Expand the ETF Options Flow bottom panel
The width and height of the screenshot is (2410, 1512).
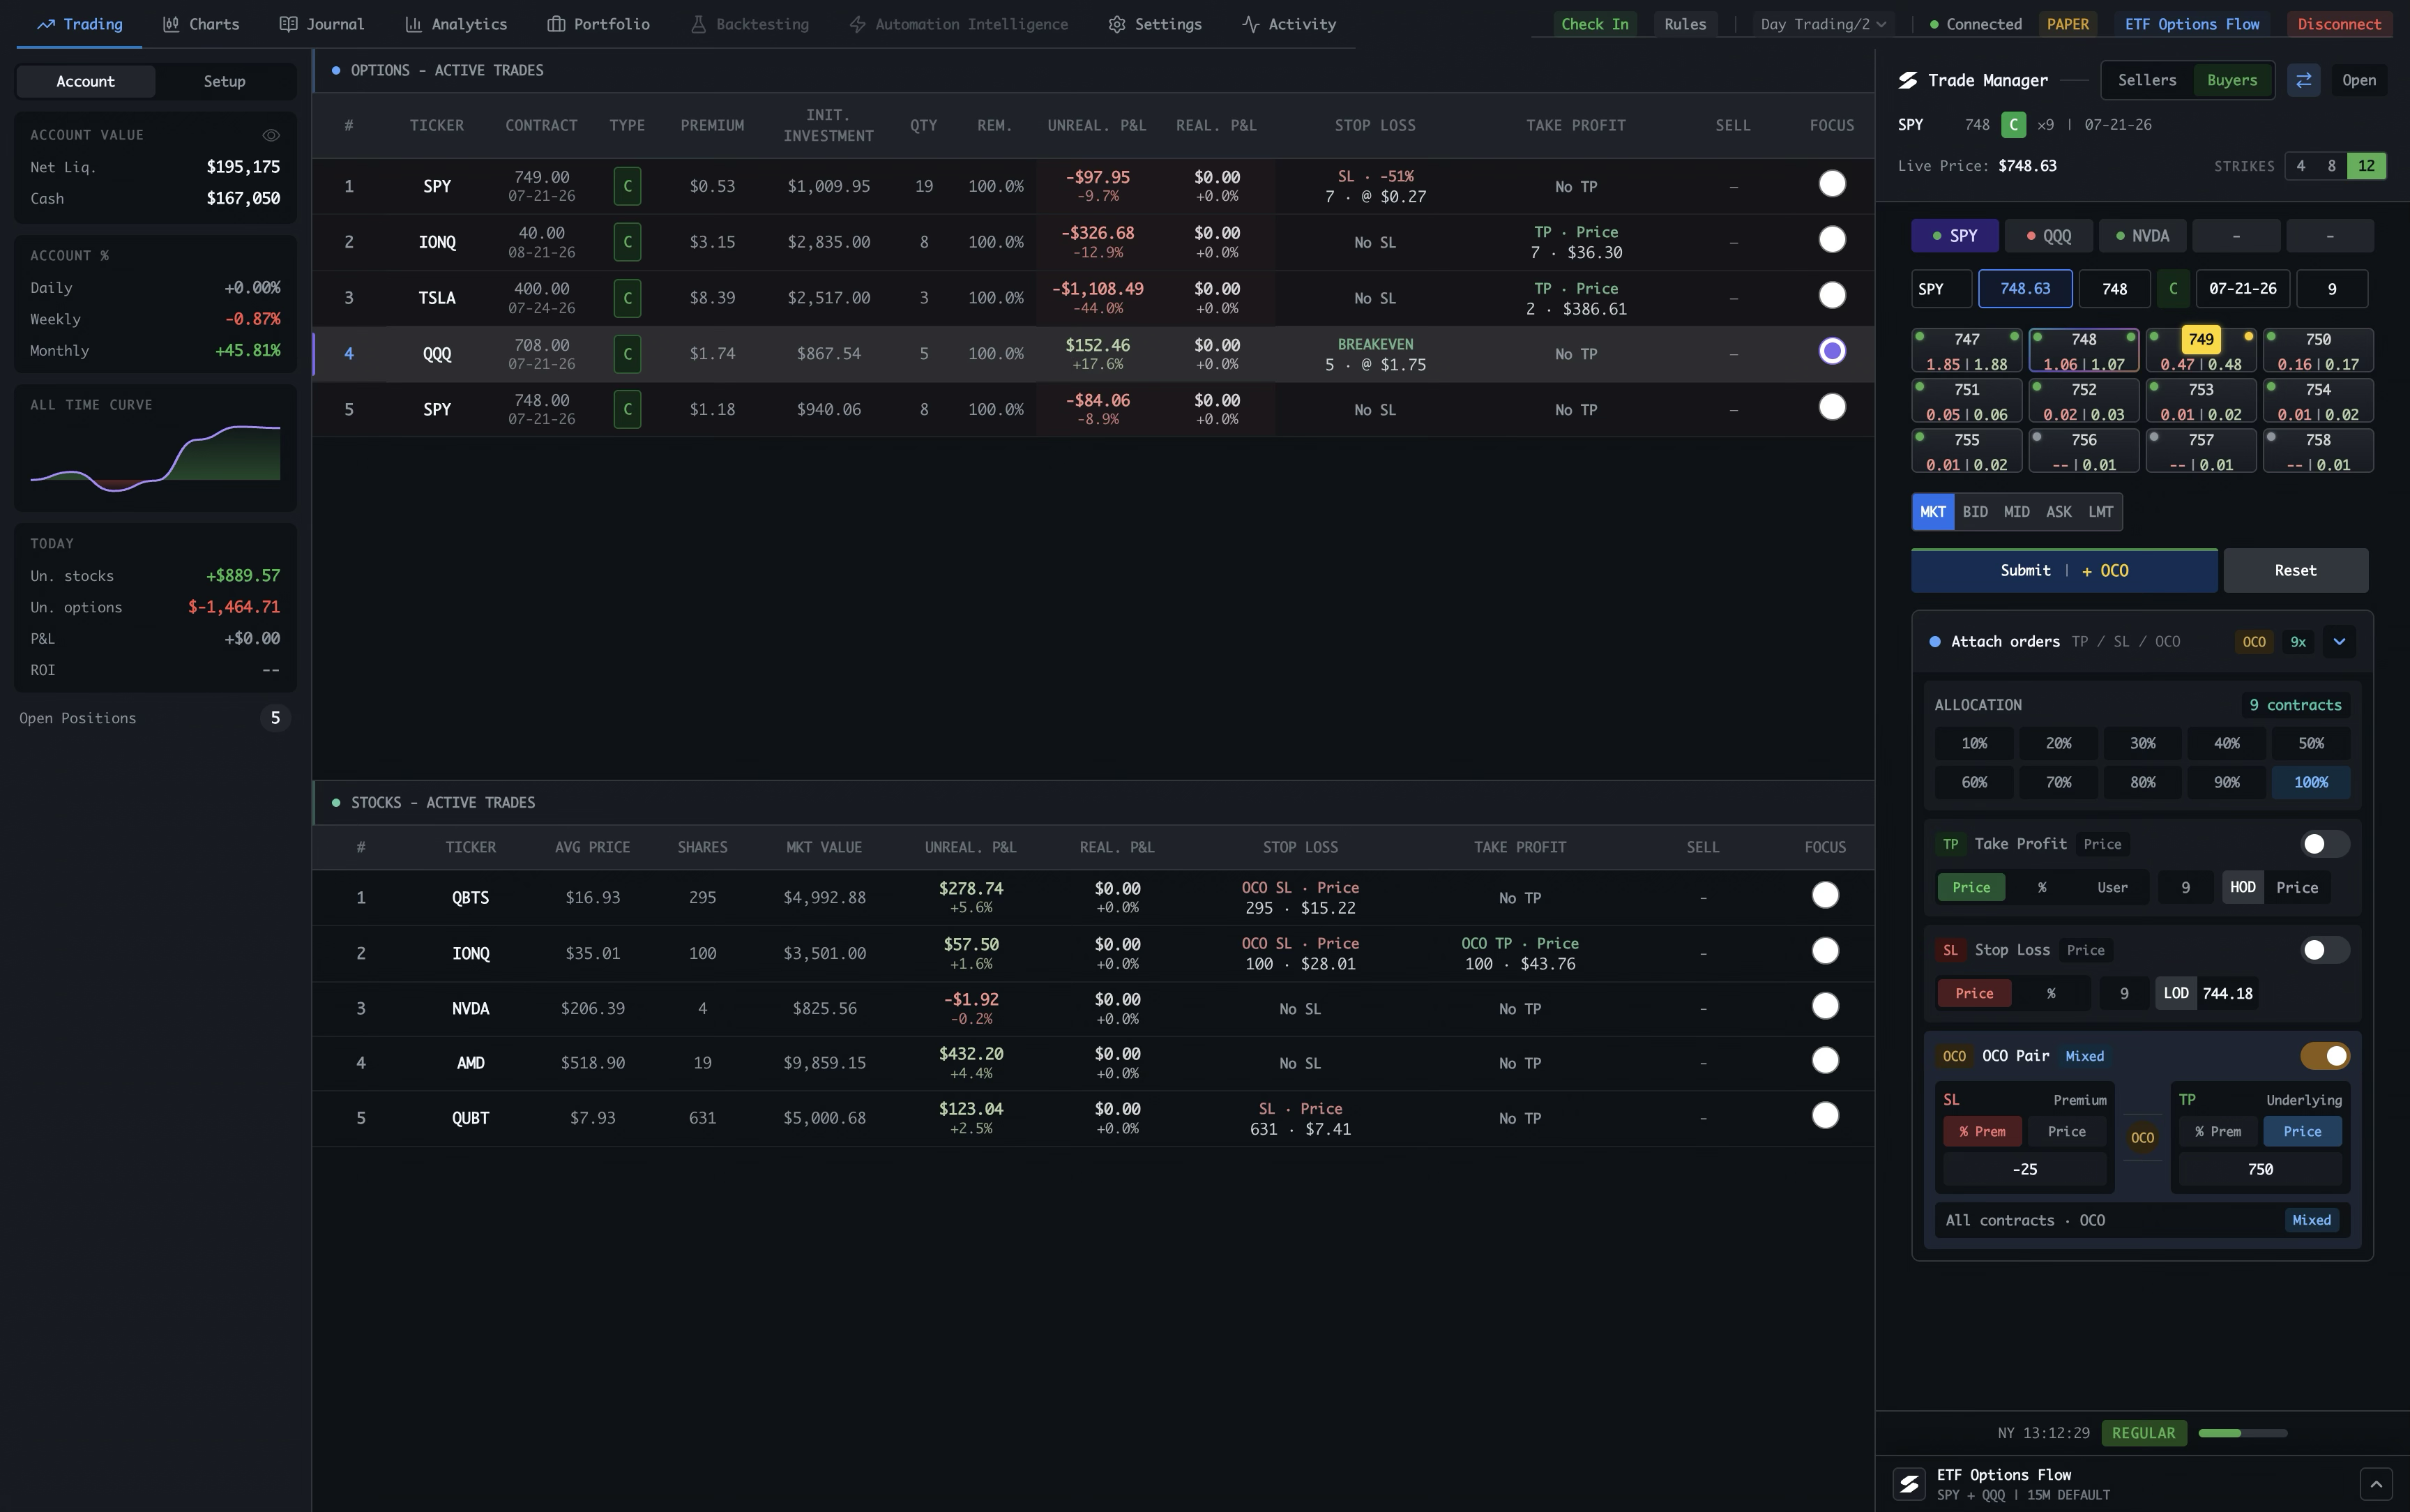(x=2376, y=1483)
